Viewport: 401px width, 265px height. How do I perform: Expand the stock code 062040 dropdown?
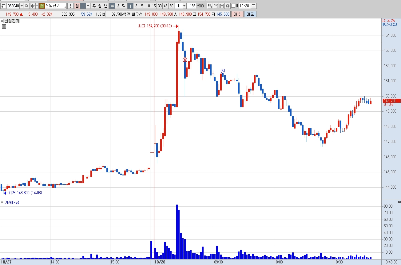pyautogui.click(x=22, y=6)
